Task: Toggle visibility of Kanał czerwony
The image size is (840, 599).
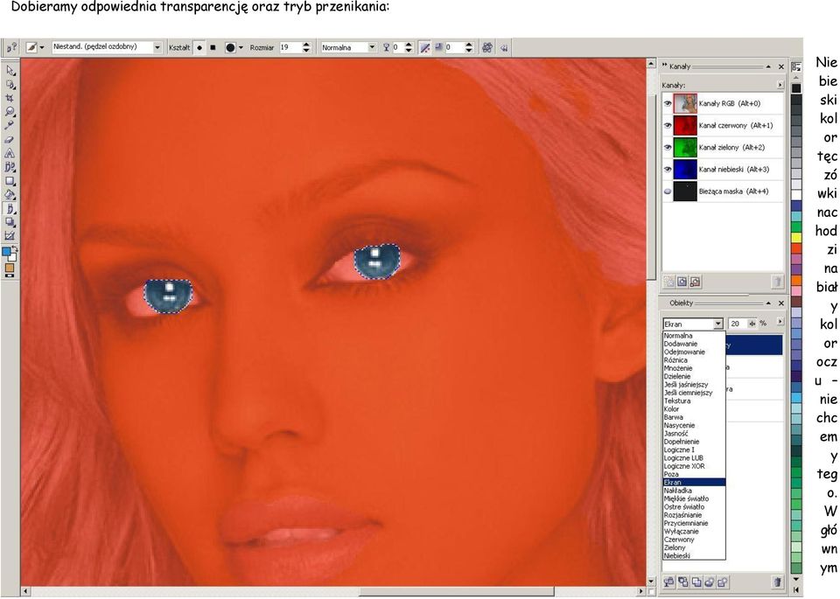Action: [668, 125]
